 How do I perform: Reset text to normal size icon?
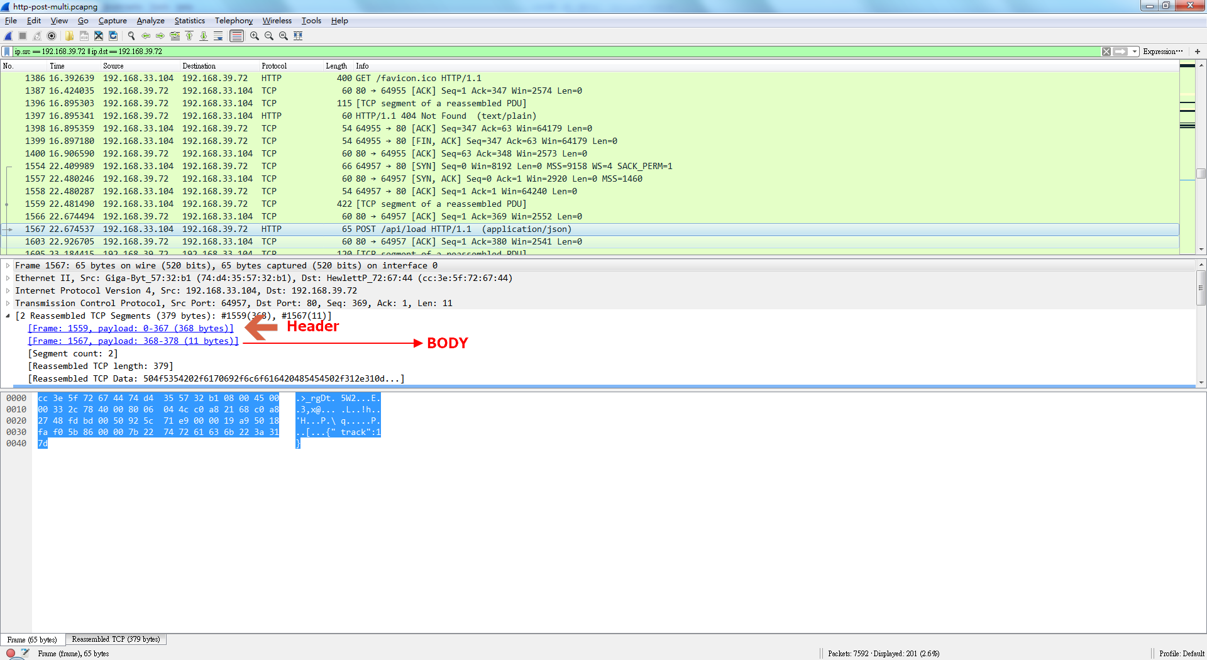[x=284, y=36]
